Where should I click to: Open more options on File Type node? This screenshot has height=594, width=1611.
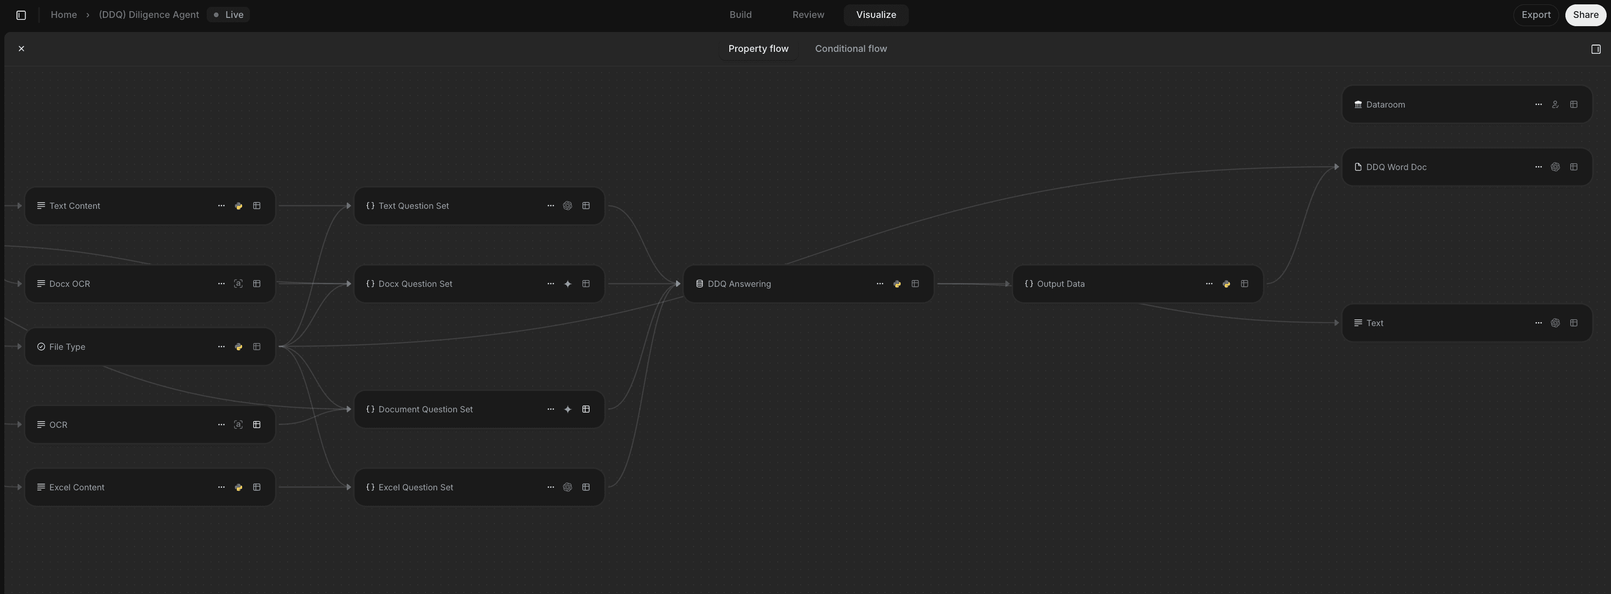pos(221,346)
